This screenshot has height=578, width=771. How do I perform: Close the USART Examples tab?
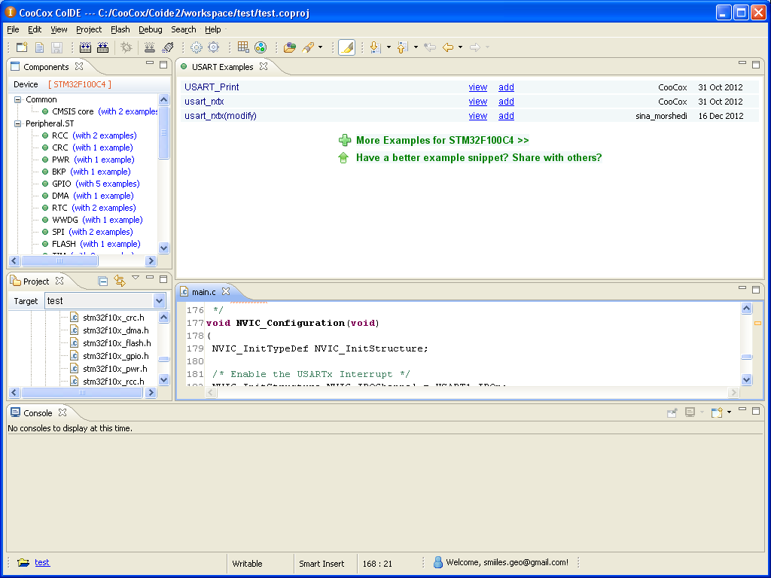[x=264, y=66]
